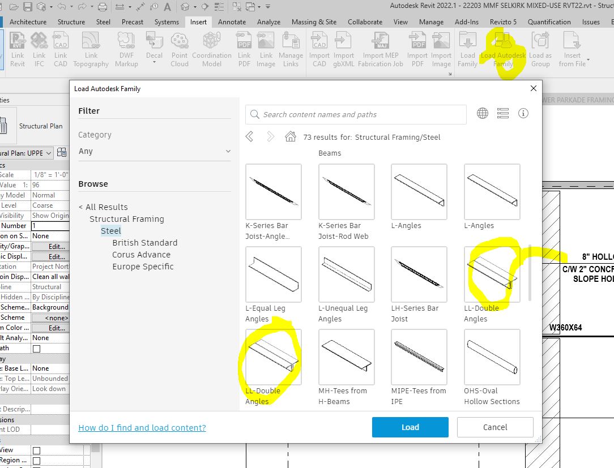Toggle list view for family results
Viewport: 614px width, 468px height.
point(503,113)
